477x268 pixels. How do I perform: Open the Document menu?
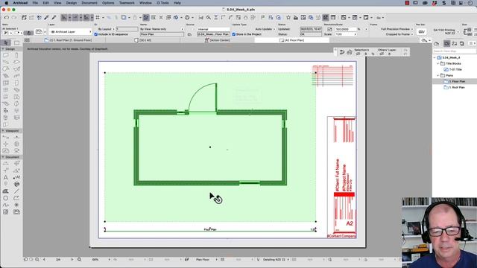tap(89, 3)
